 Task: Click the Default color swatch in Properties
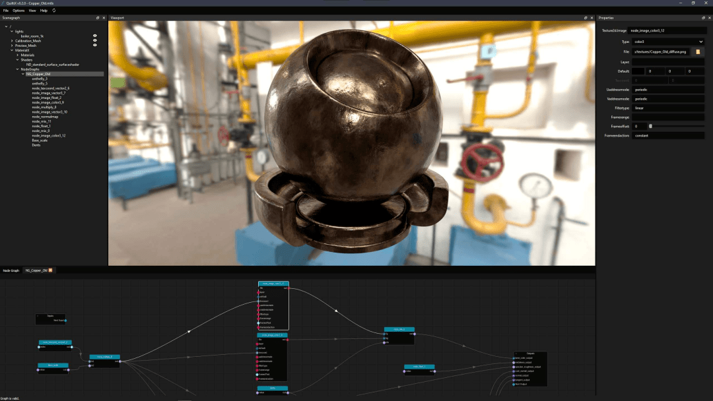click(x=638, y=71)
